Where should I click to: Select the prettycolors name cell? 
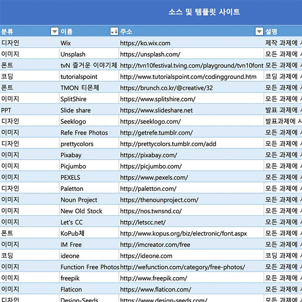(x=89, y=144)
